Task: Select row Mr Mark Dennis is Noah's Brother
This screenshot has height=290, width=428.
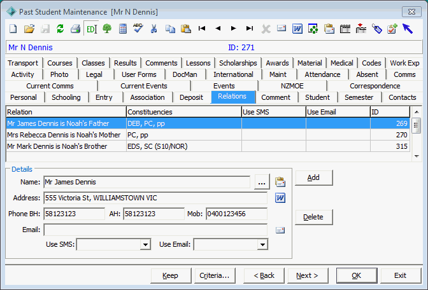Action: pos(208,146)
